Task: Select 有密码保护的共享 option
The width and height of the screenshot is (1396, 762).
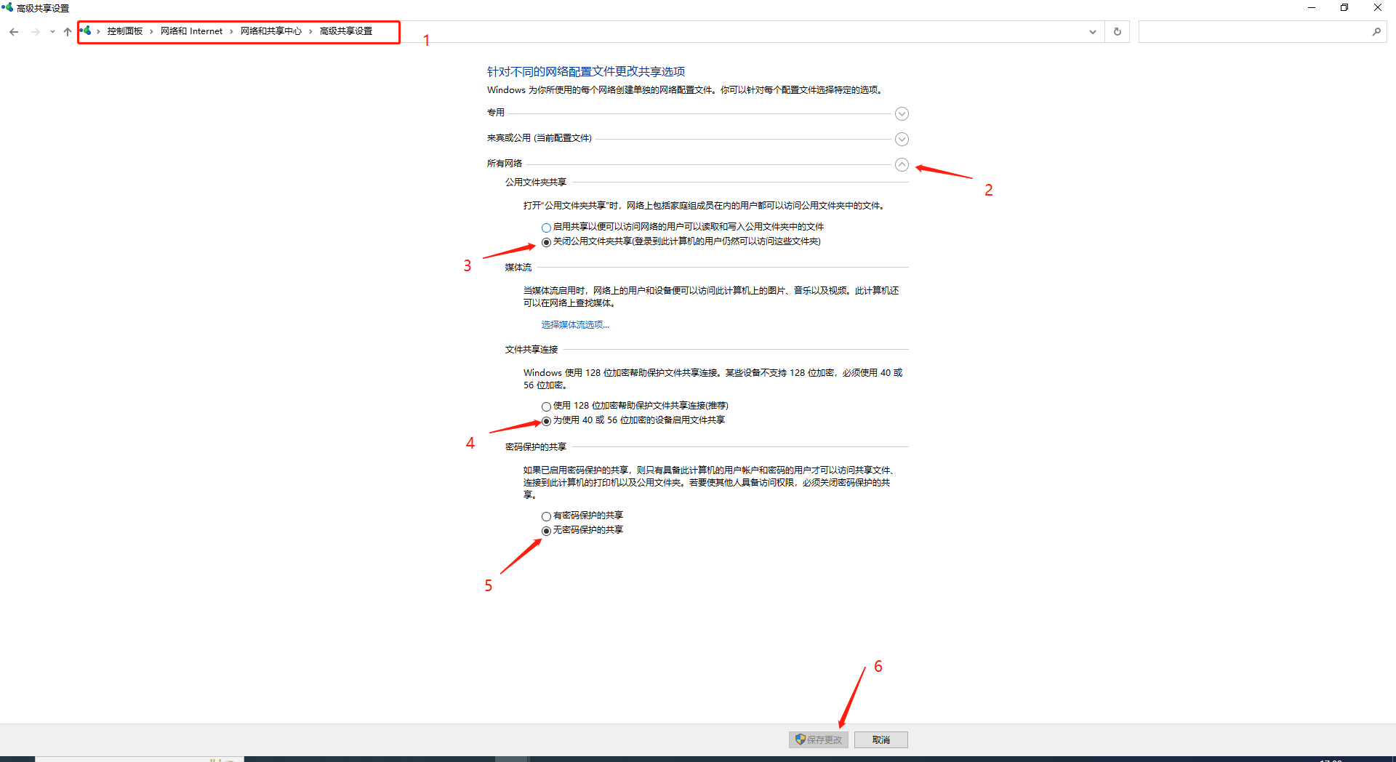Action: pyautogui.click(x=546, y=516)
